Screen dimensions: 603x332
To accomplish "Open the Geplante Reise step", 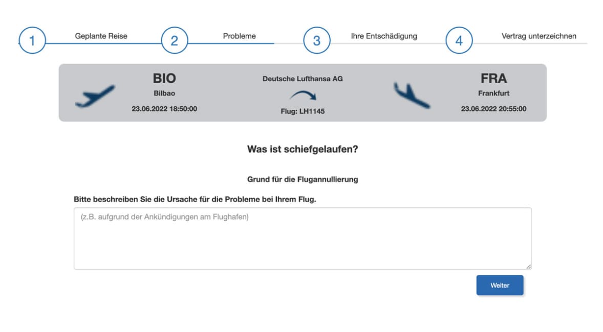I will pyautogui.click(x=101, y=36).
